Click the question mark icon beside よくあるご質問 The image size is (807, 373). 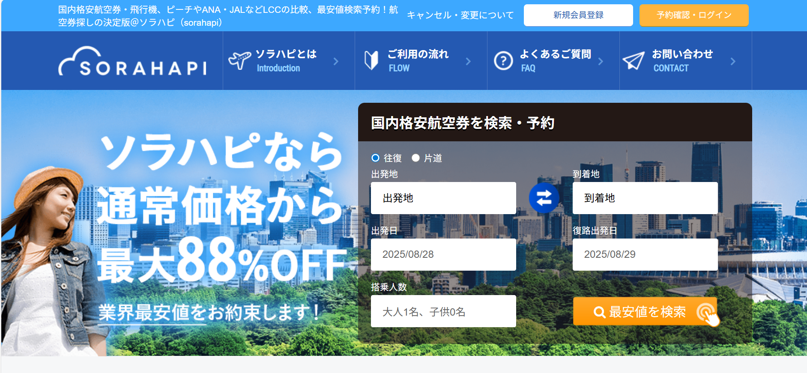point(503,60)
